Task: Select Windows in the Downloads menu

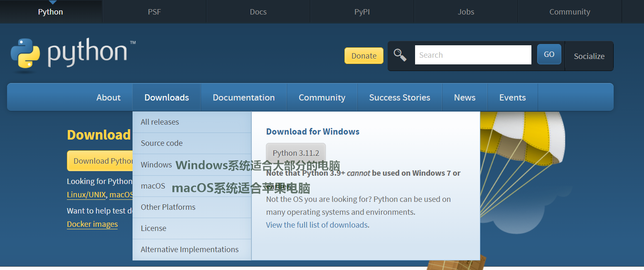Action: point(192,164)
